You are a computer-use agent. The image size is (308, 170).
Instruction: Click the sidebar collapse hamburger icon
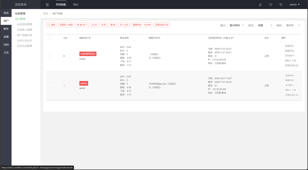(47, 4)
